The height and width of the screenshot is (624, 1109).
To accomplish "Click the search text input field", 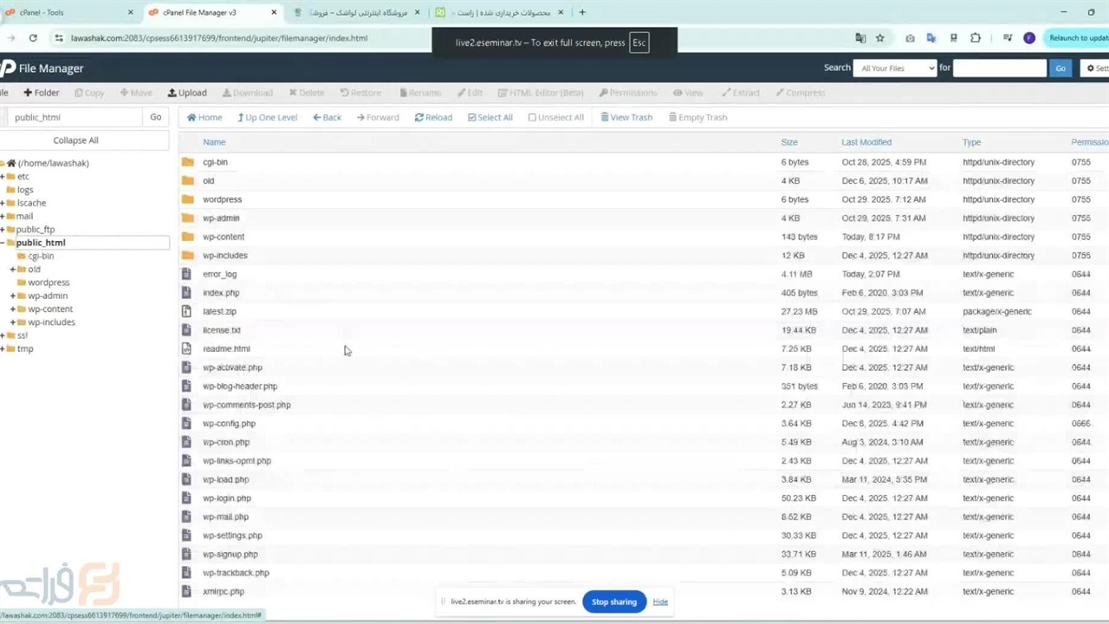I will point(999,68).
